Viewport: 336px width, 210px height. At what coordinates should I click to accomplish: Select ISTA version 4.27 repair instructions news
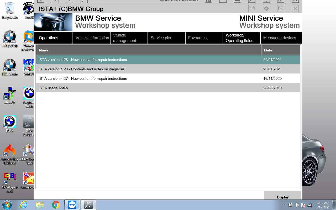pyautogui.click(x=168, y=78)
